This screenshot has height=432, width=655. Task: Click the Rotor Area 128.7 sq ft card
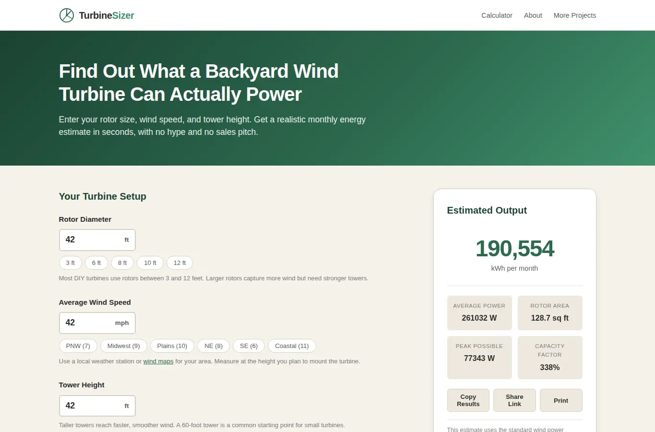pos(550,313)
